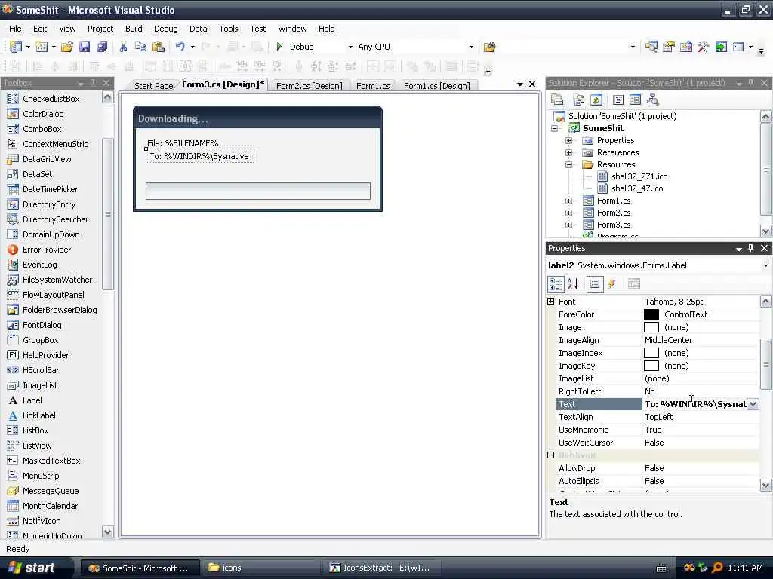The height and width of the screenshot is (579, 773).
Task: Open the Toolbox hammer-and-wrench icon
Action: pyautogui.click(x=703, y=47)
